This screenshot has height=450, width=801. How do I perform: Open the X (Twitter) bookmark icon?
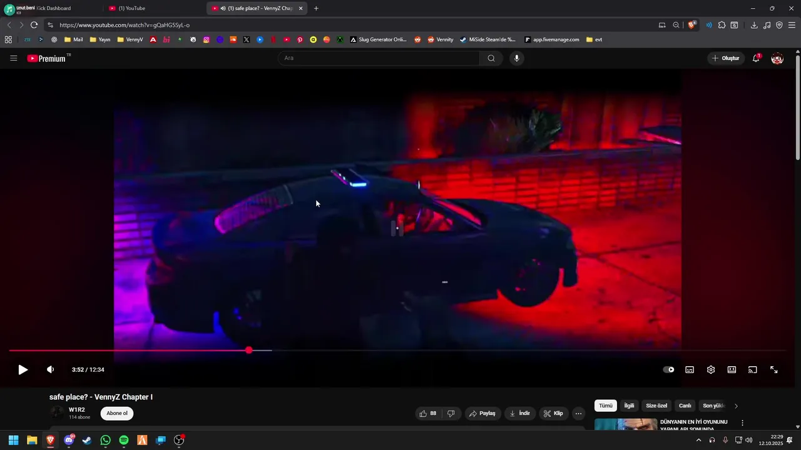[x=247, y=39]
